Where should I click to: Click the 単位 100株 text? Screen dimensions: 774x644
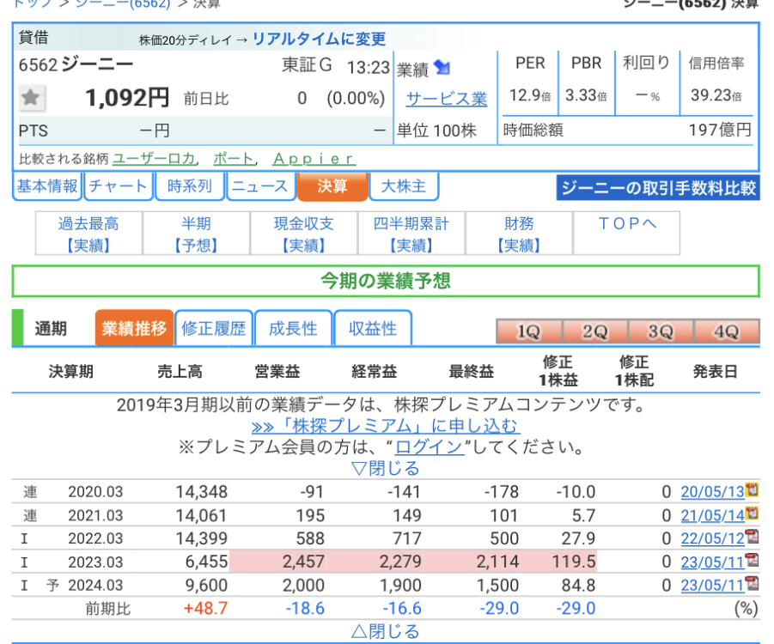[437, 131]
